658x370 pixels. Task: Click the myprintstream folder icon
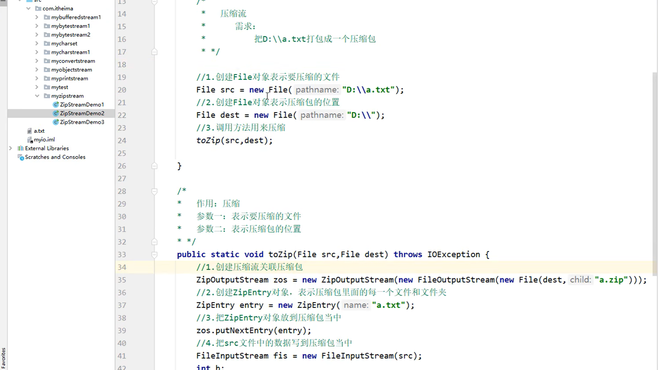[47, 78]
